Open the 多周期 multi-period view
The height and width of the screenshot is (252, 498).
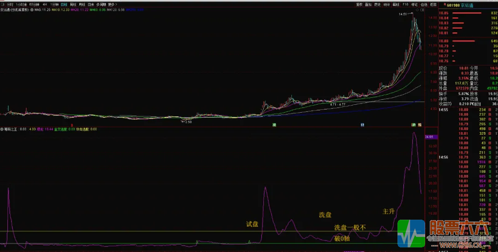(101, 4)
